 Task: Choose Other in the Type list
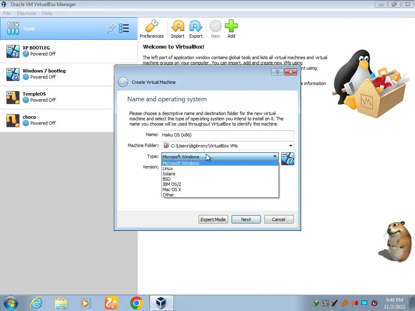tap(220, 195)
